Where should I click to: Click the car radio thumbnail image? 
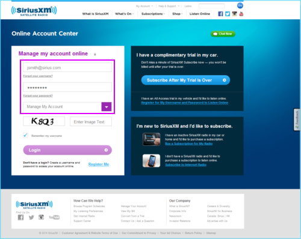pyautogui.click(x=151, y=139)
